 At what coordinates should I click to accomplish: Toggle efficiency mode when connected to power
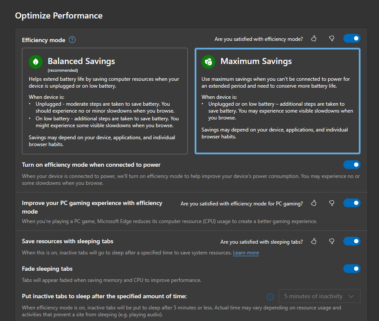(351, 165)
